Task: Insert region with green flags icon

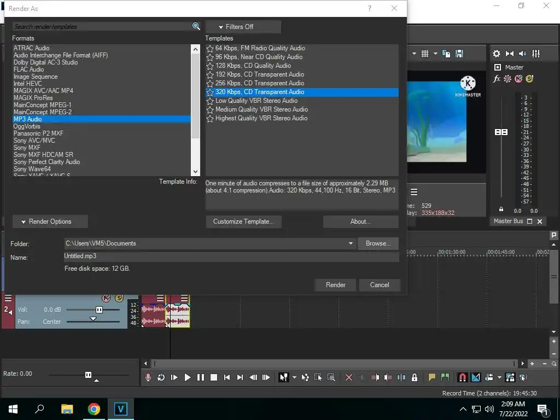Action: [x=445, y=377]
